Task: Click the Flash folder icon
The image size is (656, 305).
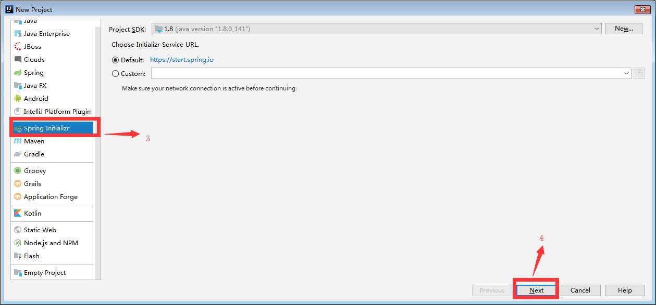Action: pos(18,256)
